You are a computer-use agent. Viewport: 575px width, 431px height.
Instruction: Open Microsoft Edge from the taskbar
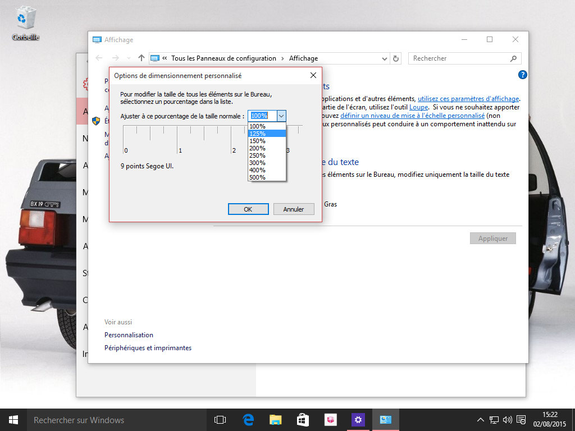(x=248, y=420)
